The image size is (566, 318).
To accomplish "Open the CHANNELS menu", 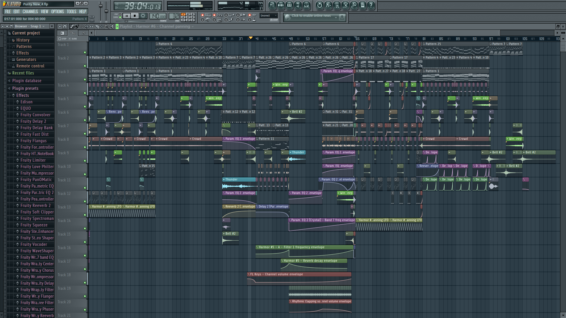I will (x=30, y=11).
